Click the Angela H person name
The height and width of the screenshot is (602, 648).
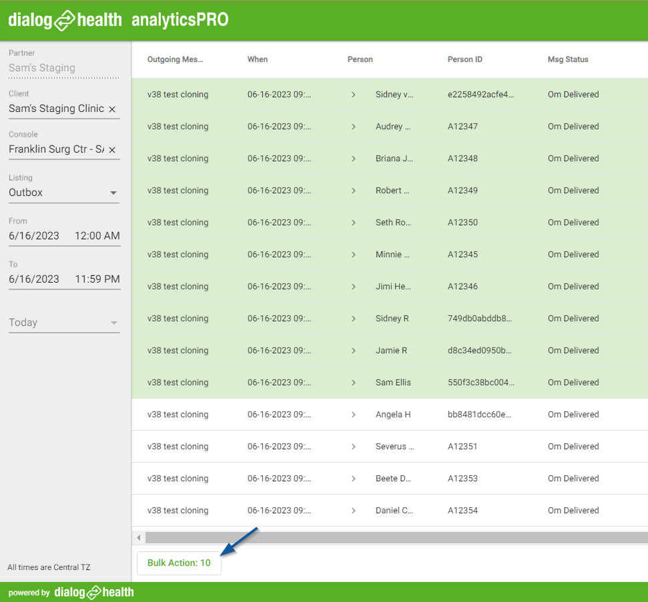(393, 415)
